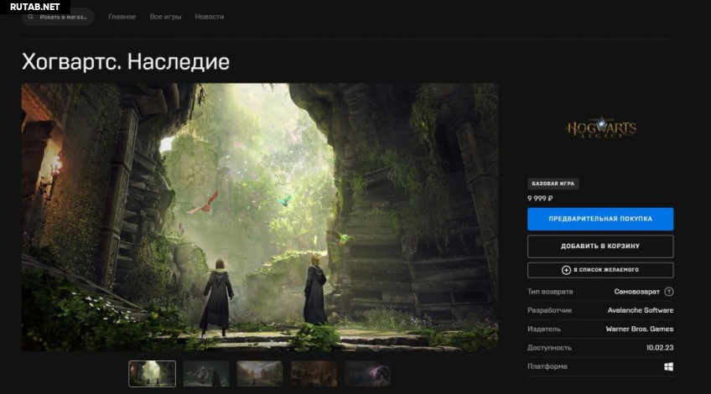Click the plus icon on the wishlist button
The height and width of the screenshot is (394, 711).
coord(566,270)
